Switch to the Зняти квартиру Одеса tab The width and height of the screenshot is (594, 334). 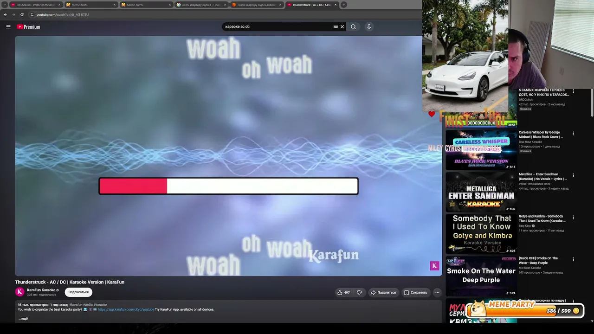257,5
